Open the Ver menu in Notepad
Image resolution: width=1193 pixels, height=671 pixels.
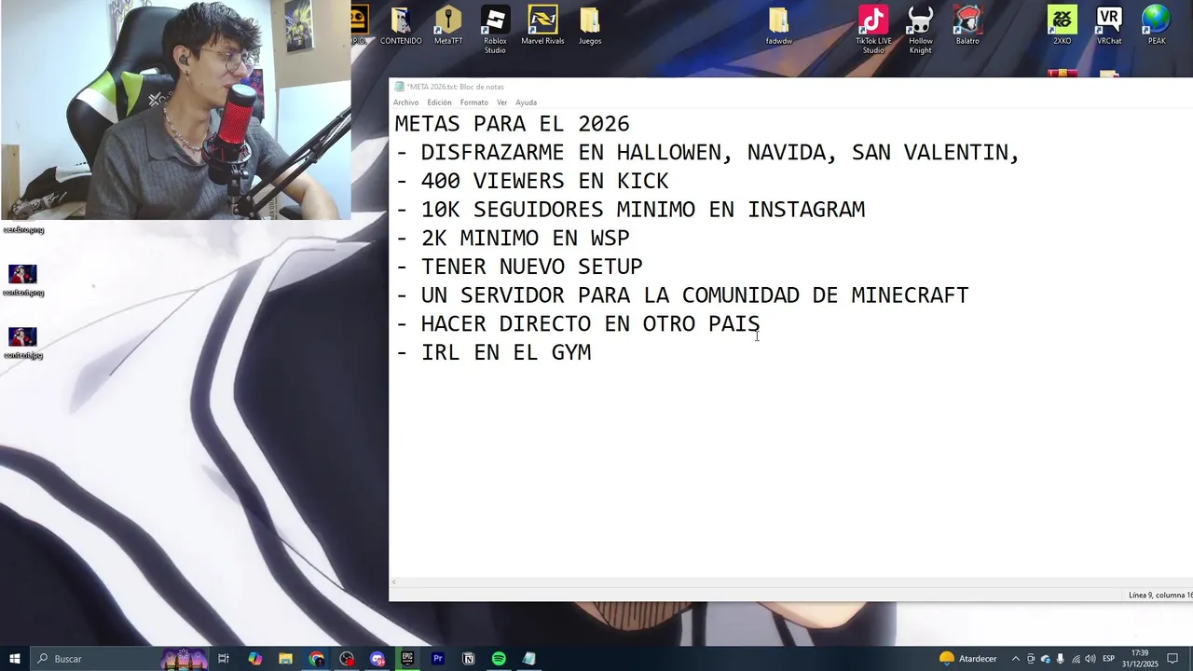coord(501,103)
